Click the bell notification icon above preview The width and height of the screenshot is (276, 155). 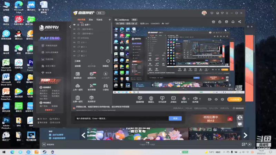point(233,22)
